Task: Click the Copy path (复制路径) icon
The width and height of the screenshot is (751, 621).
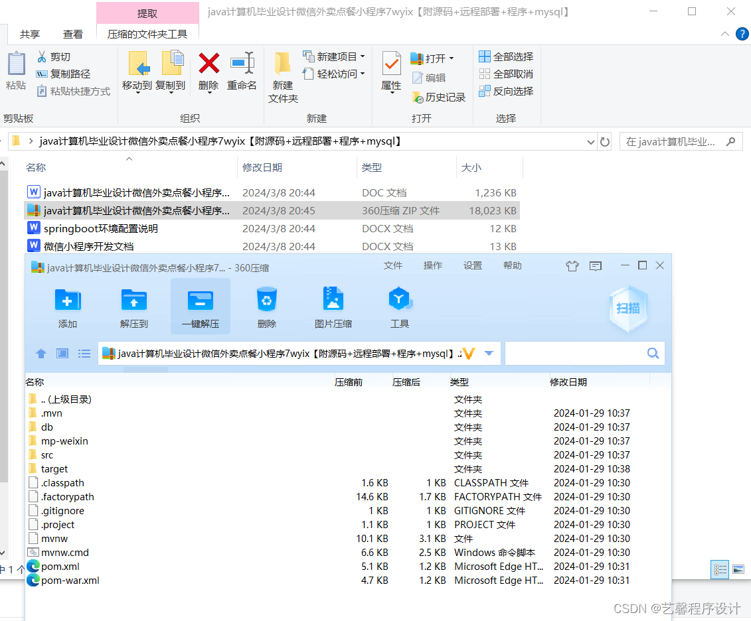Action: 42,74
